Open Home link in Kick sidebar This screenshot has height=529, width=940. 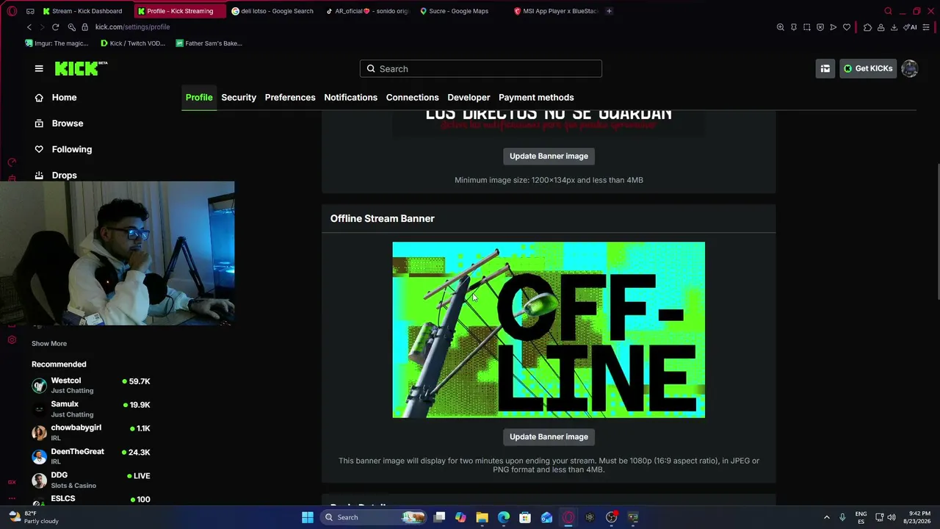[x=64, y=98]
